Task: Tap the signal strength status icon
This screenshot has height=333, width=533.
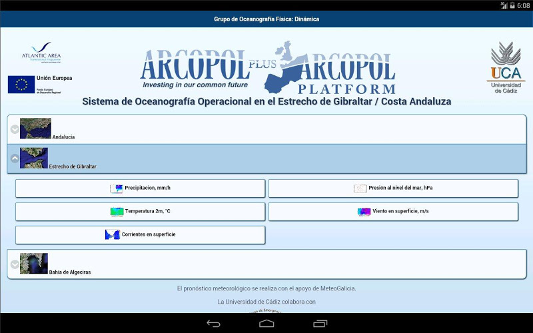Action: (x=504, y=5)
